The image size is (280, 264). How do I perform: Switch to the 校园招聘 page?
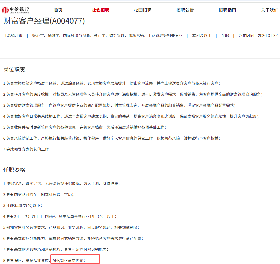click(143, 10)
